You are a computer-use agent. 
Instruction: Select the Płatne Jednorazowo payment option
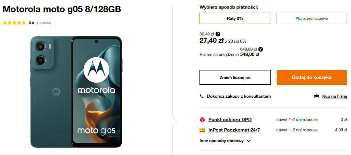312,18
